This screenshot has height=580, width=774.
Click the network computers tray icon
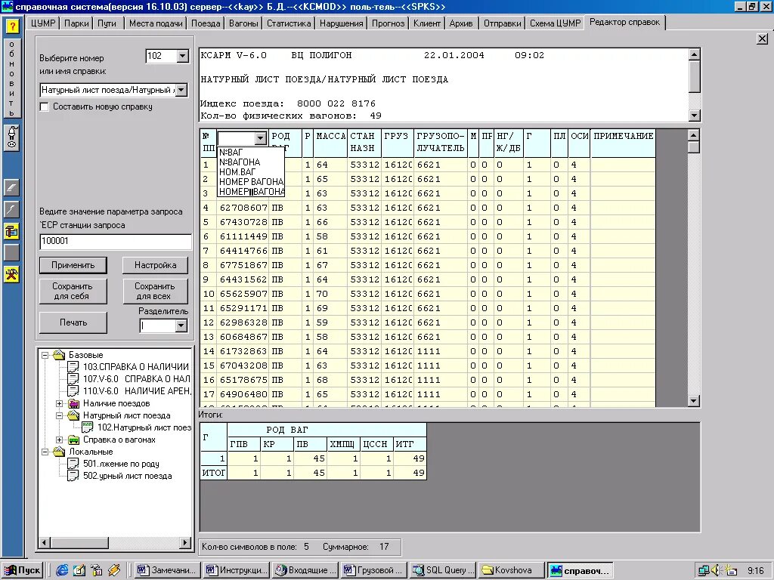click(x=704, y=571)
